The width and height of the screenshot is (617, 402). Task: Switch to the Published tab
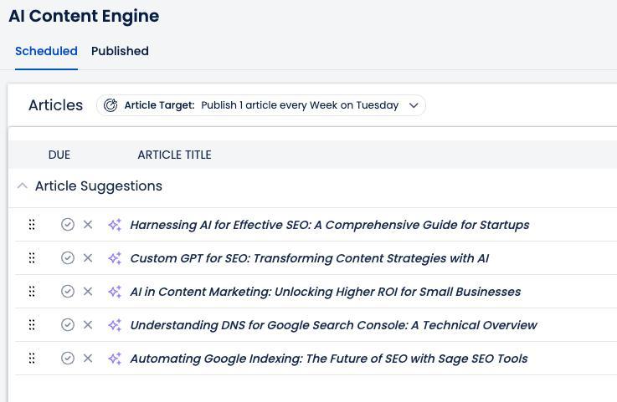point(120,51)
